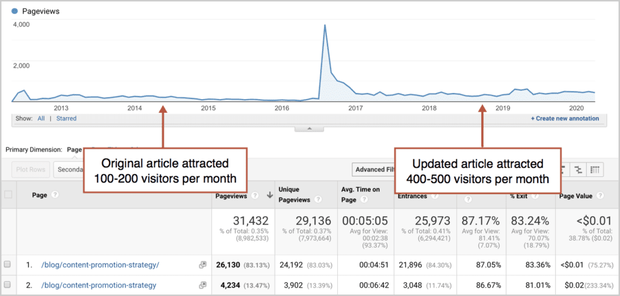Click row 2 time on page 00:06:42
The image size is (620, 296).
coord(373,285)
